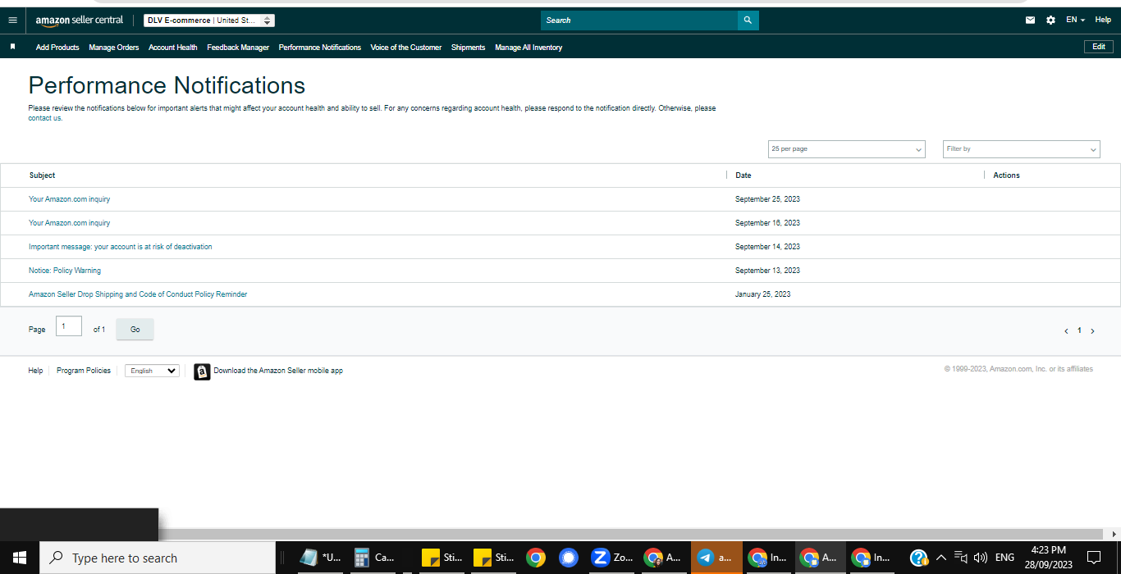This screenshot has height=574, width=1121.
Task: Select the September 14, 2023 date cell
Action: click(767, 247)
